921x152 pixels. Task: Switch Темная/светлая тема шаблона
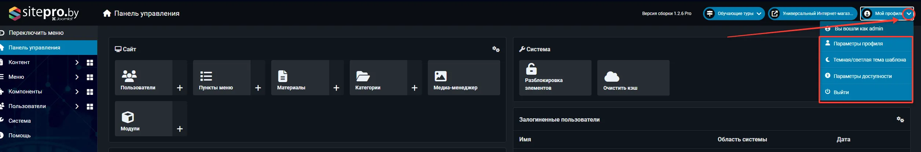click(869, 60)
